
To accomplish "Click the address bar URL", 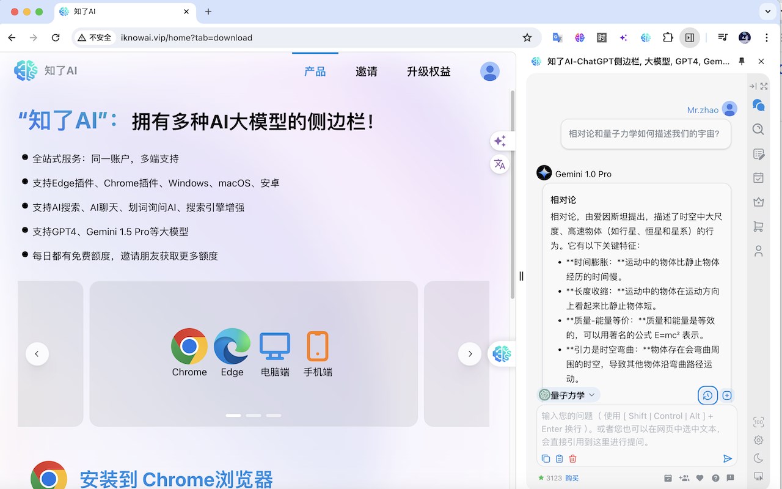I will click(x=186, y=38).
